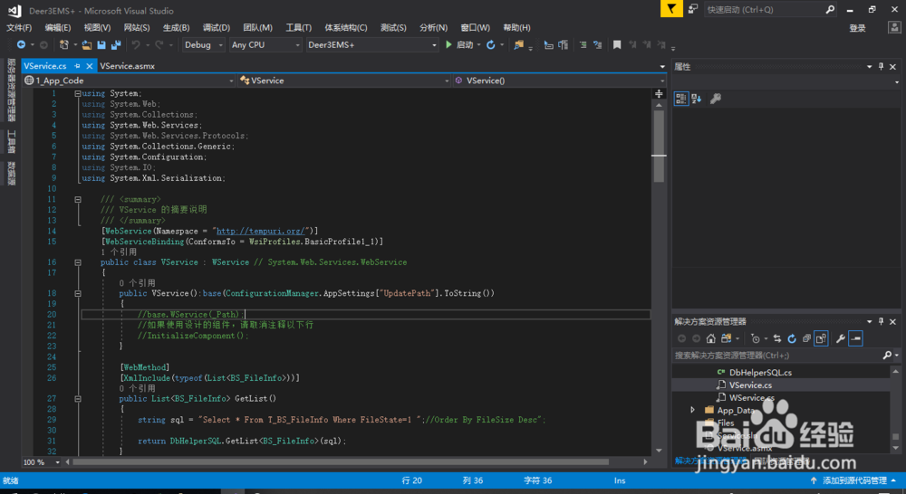The image size is (906, 494).
Task: Refresh Solution Explorer with the circular arrow icon
Action: pos(792,338)
